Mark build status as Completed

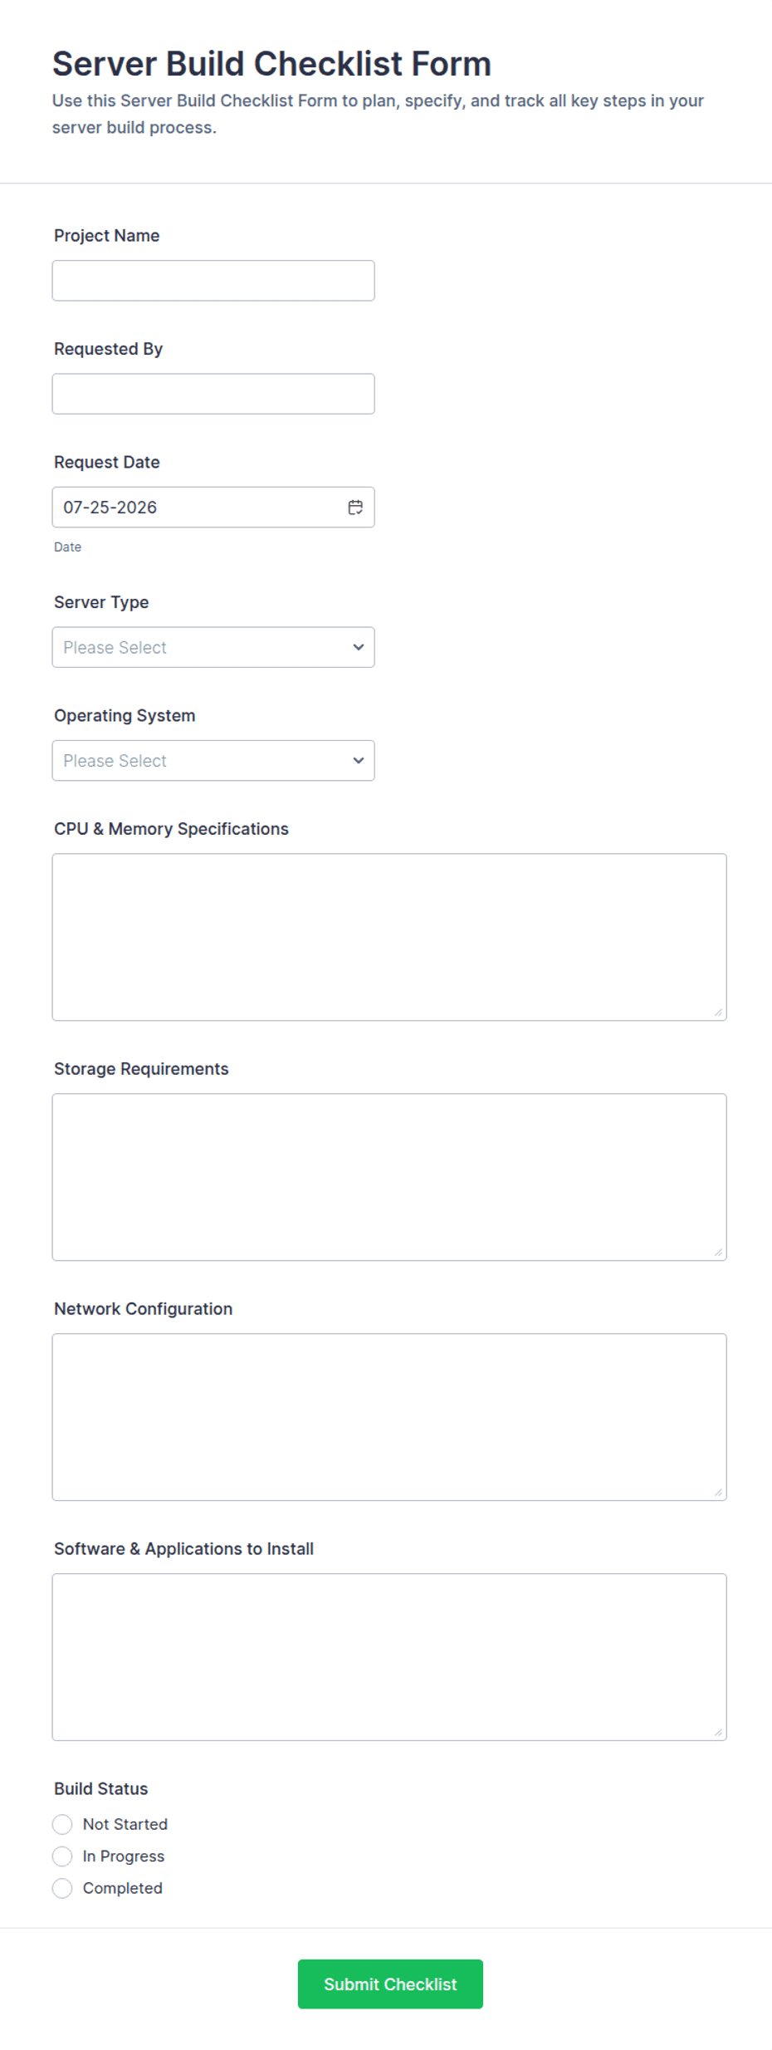pyautogui.click(x=62, y=1888)
